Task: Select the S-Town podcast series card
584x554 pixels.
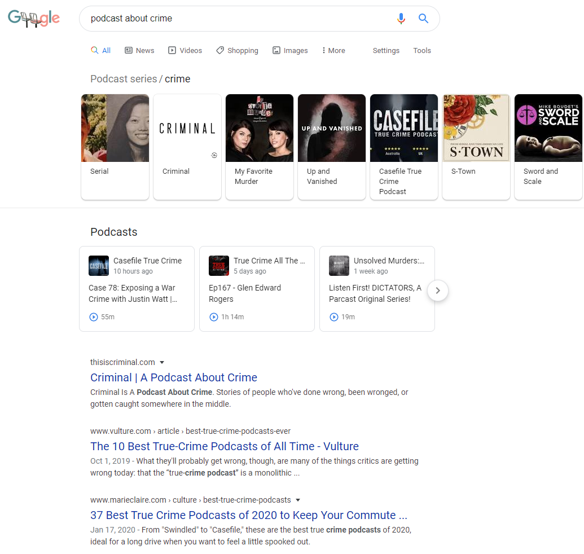Action: click(476, 147)
